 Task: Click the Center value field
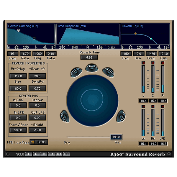[x=37, y=105]
